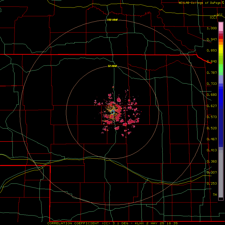The width and height of the screenshot is (225, 225).
Task: Click the 100 NMI range ring label
Action: coord(112,20)
